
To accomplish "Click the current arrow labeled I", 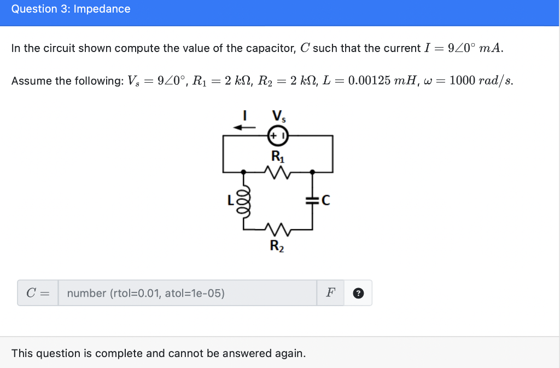I will pyautogui.click(x=245, y=127).
